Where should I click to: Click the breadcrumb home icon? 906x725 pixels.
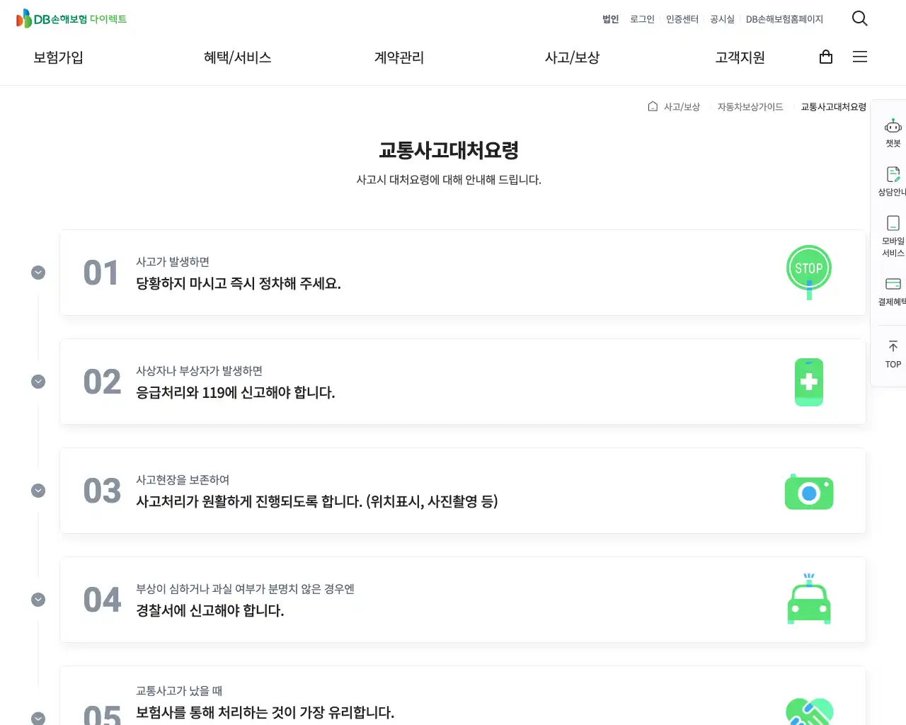(x=653, y=106)
